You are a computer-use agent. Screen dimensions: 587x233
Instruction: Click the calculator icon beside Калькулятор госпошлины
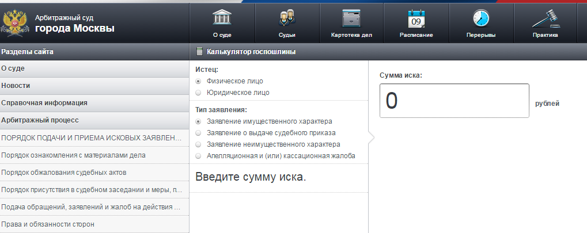[199, 52]
